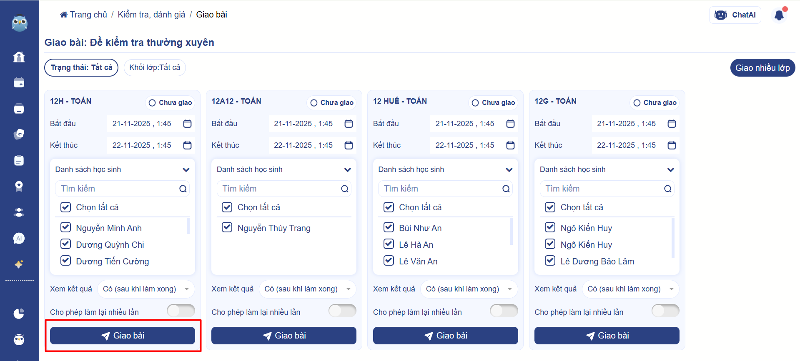
Task: Toggle 'Chọn tất cả' in 12A12 class
Action: 227,207
